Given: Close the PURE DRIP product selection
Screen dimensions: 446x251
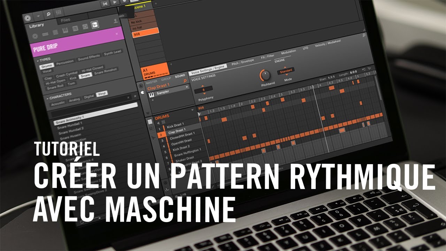Looking at the screenshot, I should 117,34.
